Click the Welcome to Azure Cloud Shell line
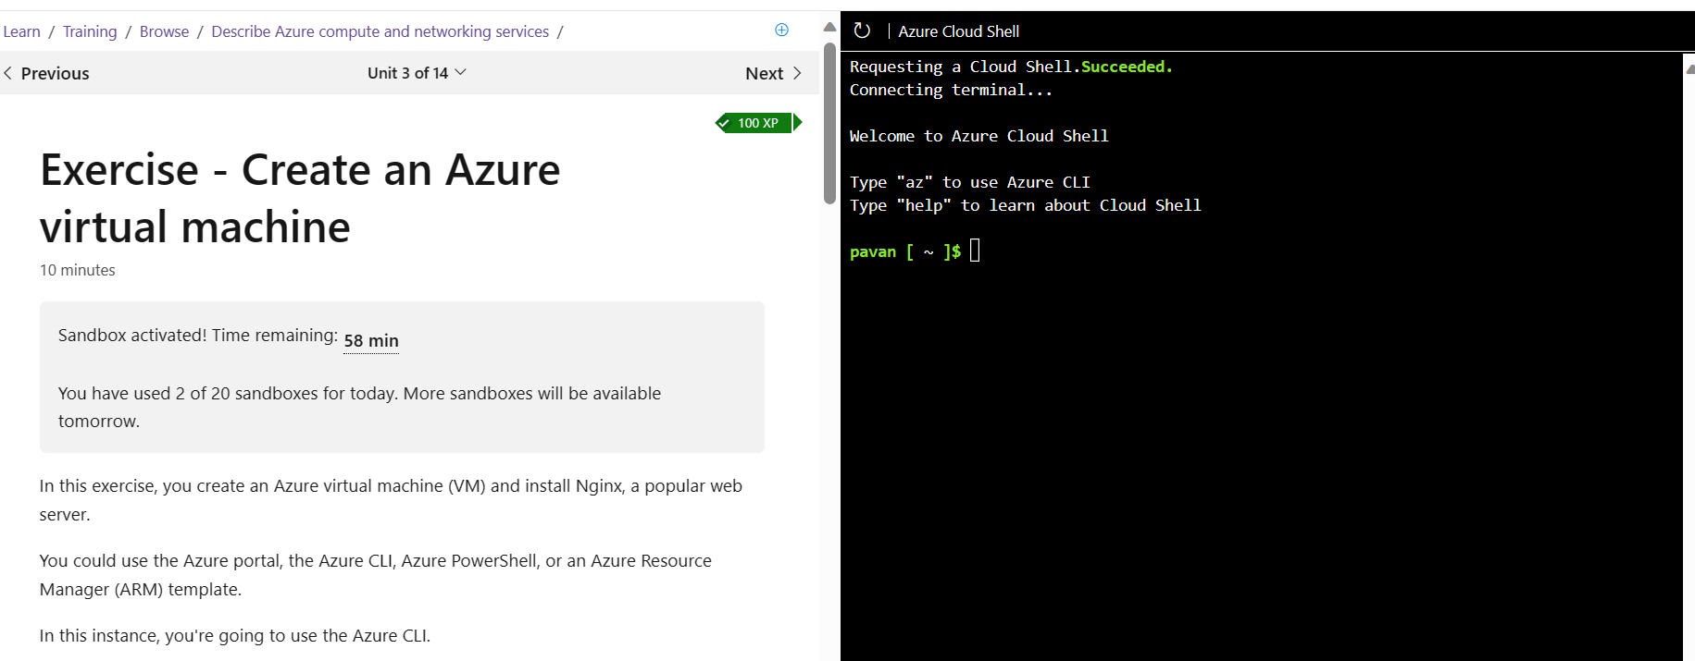The height and width of the screenshot is (661, 1695). [x=978, y=136]
